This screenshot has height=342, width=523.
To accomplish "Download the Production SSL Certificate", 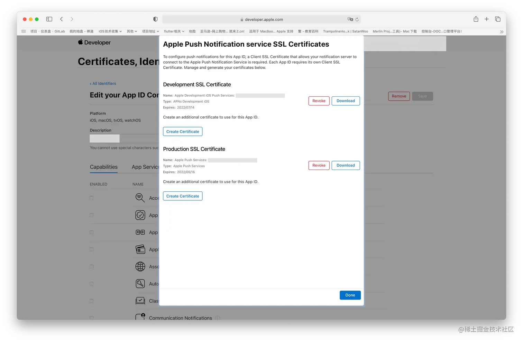I will pos(346,165).
